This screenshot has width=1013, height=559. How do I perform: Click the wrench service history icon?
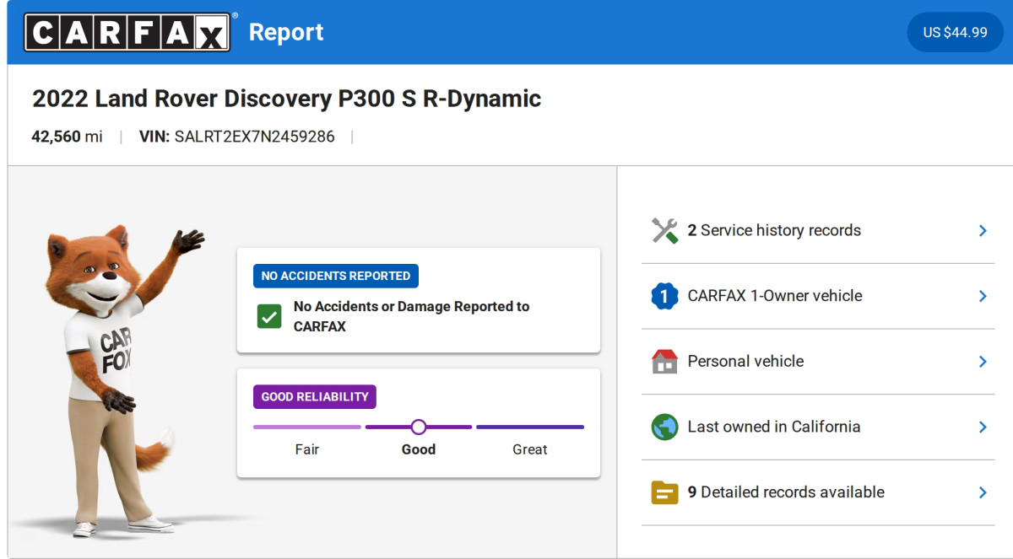[x=664, y=231]
